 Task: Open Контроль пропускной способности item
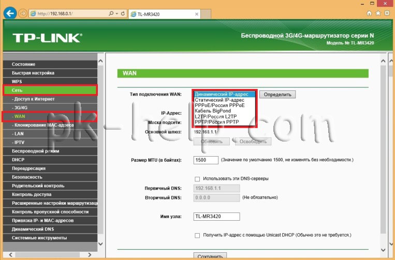tap(50, 212)
